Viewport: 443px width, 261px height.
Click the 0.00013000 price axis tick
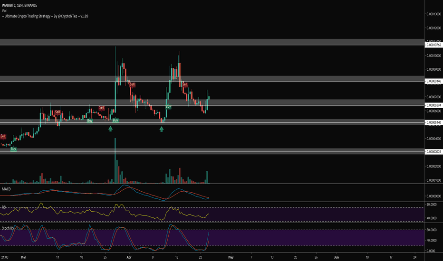[x=433, y=14]
